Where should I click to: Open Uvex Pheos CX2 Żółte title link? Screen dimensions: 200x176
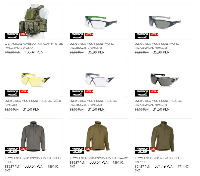click(x=33, y=103)
